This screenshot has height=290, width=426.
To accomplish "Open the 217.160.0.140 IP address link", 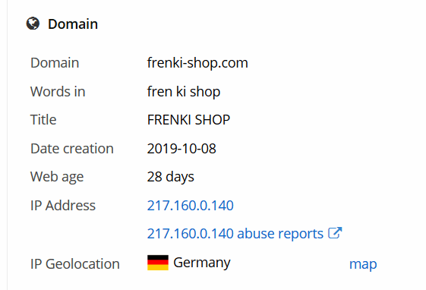I will tap(190, 205).
